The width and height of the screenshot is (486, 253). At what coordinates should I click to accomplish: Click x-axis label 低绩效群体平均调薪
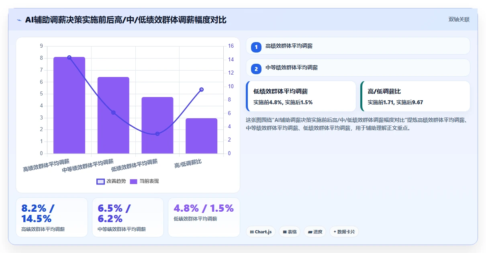coord(134,166)
